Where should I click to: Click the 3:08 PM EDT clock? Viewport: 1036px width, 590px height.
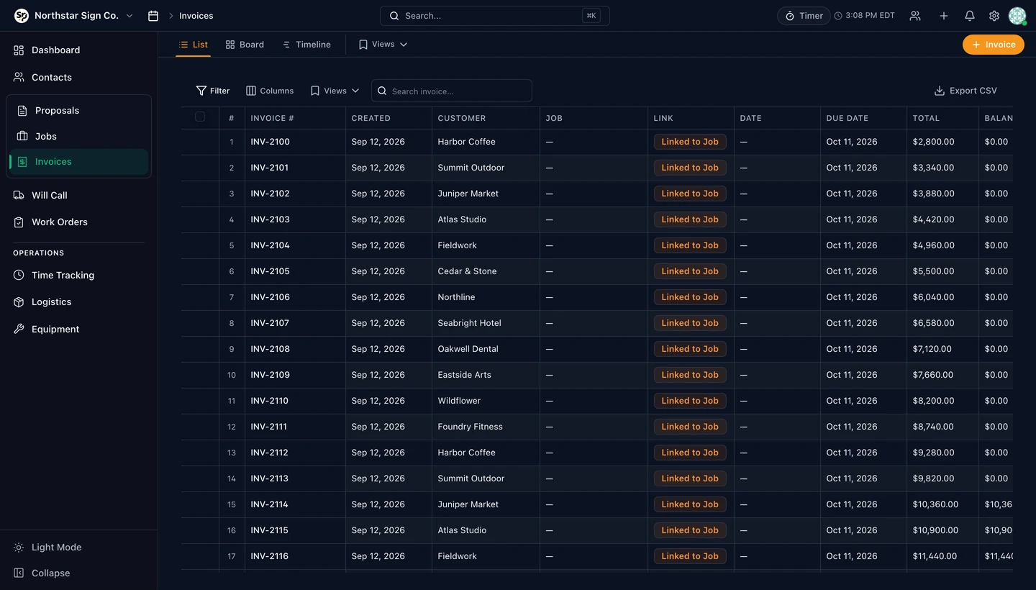point(865,16)
